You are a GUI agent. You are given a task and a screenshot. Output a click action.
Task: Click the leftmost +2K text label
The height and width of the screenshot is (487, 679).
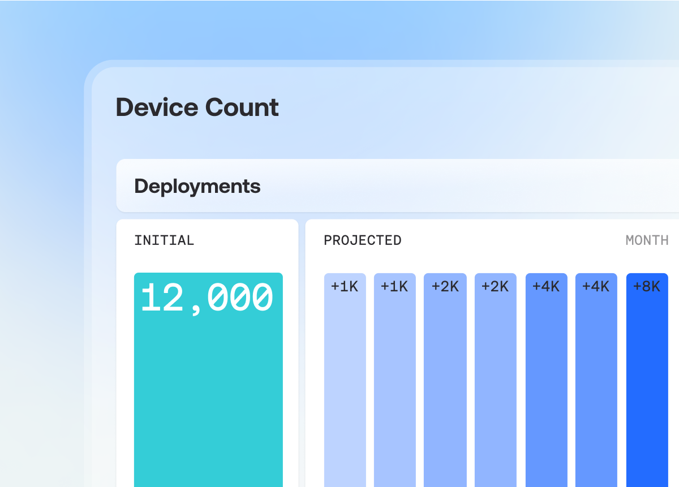coord(445,287)
